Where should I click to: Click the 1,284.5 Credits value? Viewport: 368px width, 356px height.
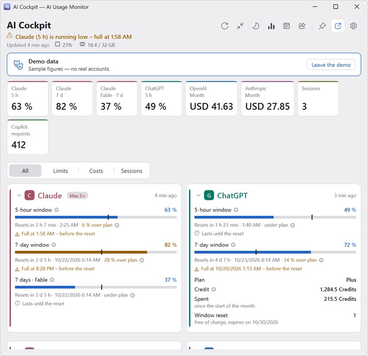(x=338, y=289)
